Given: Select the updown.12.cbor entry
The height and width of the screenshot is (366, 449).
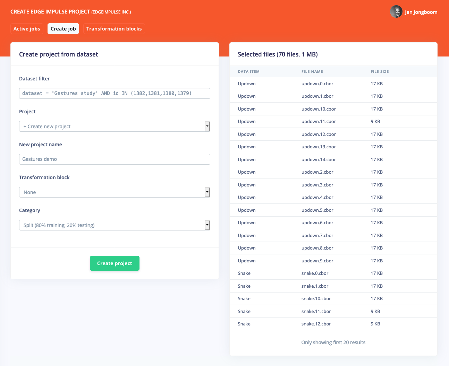Looking at the screenshot, I should click(319, 134).
